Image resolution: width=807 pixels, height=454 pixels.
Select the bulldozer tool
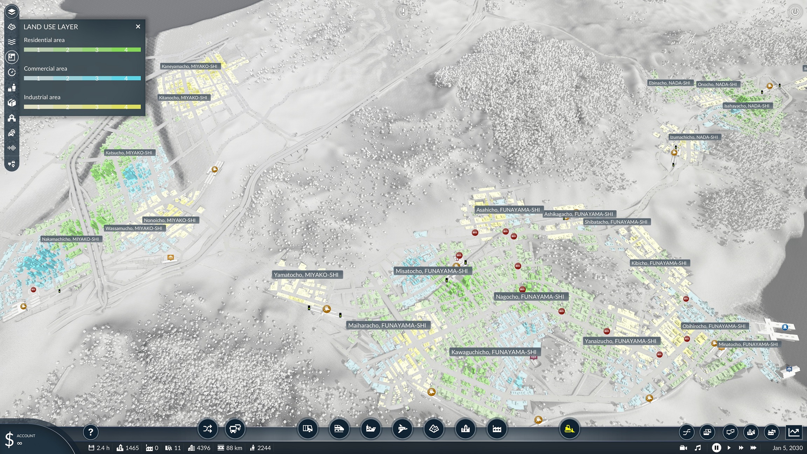(570, 428)
